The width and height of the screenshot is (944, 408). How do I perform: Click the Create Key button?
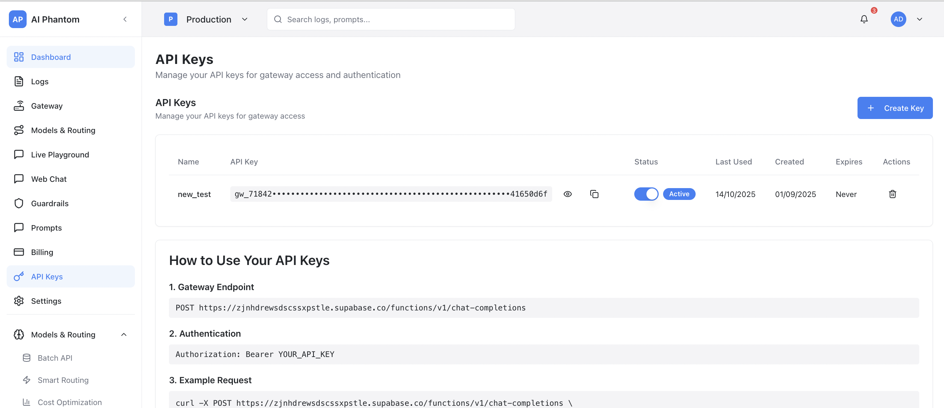coord(895,108)
